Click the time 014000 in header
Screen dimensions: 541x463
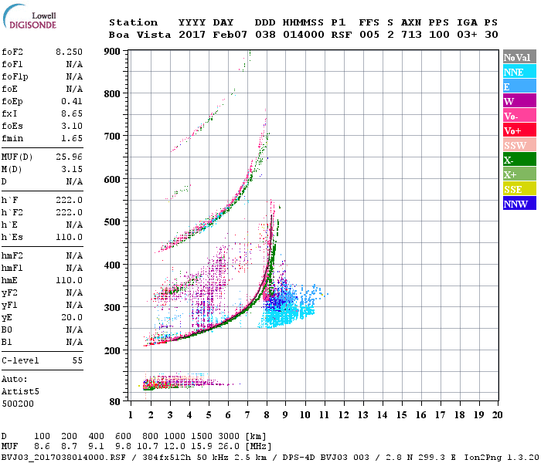(x=303, y=35)
